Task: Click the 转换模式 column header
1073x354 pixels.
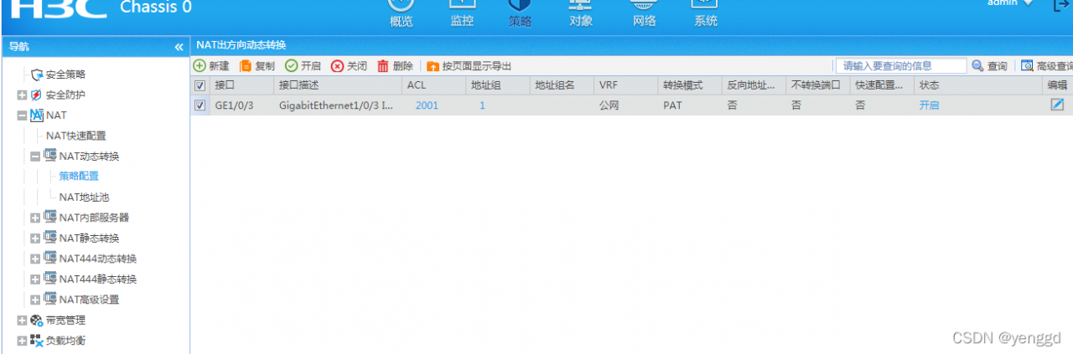Action: 690,85
